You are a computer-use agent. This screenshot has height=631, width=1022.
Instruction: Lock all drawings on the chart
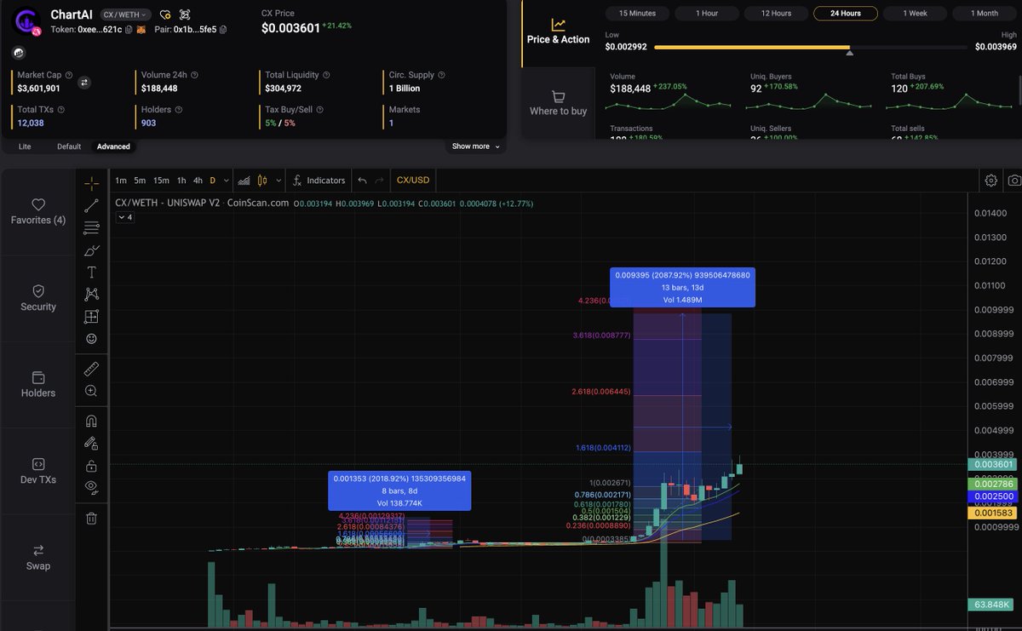[92, 464]
